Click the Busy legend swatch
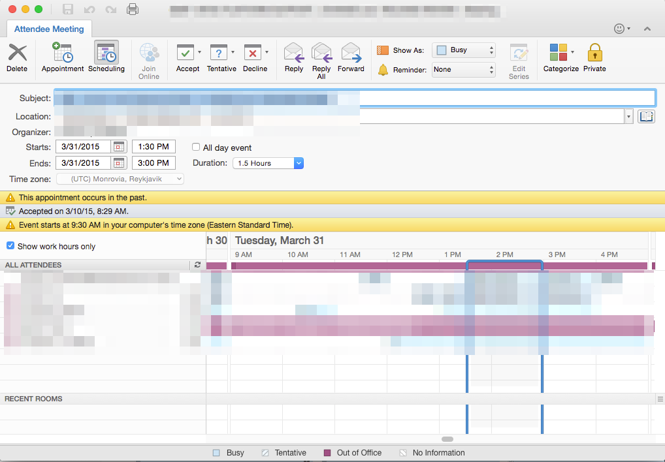This screenshot has width=665, height=462. (x=216, y=453)
